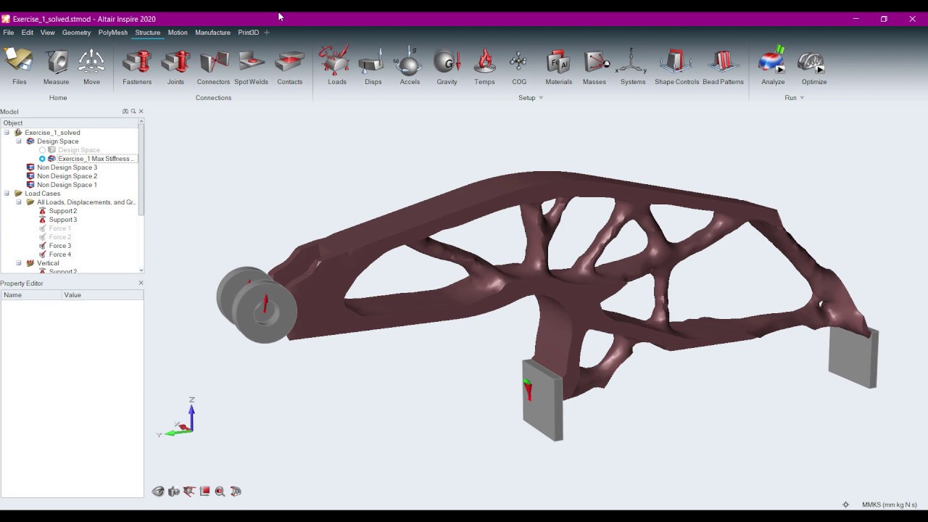Click the Value column header in Property Editor

[102, 295]
